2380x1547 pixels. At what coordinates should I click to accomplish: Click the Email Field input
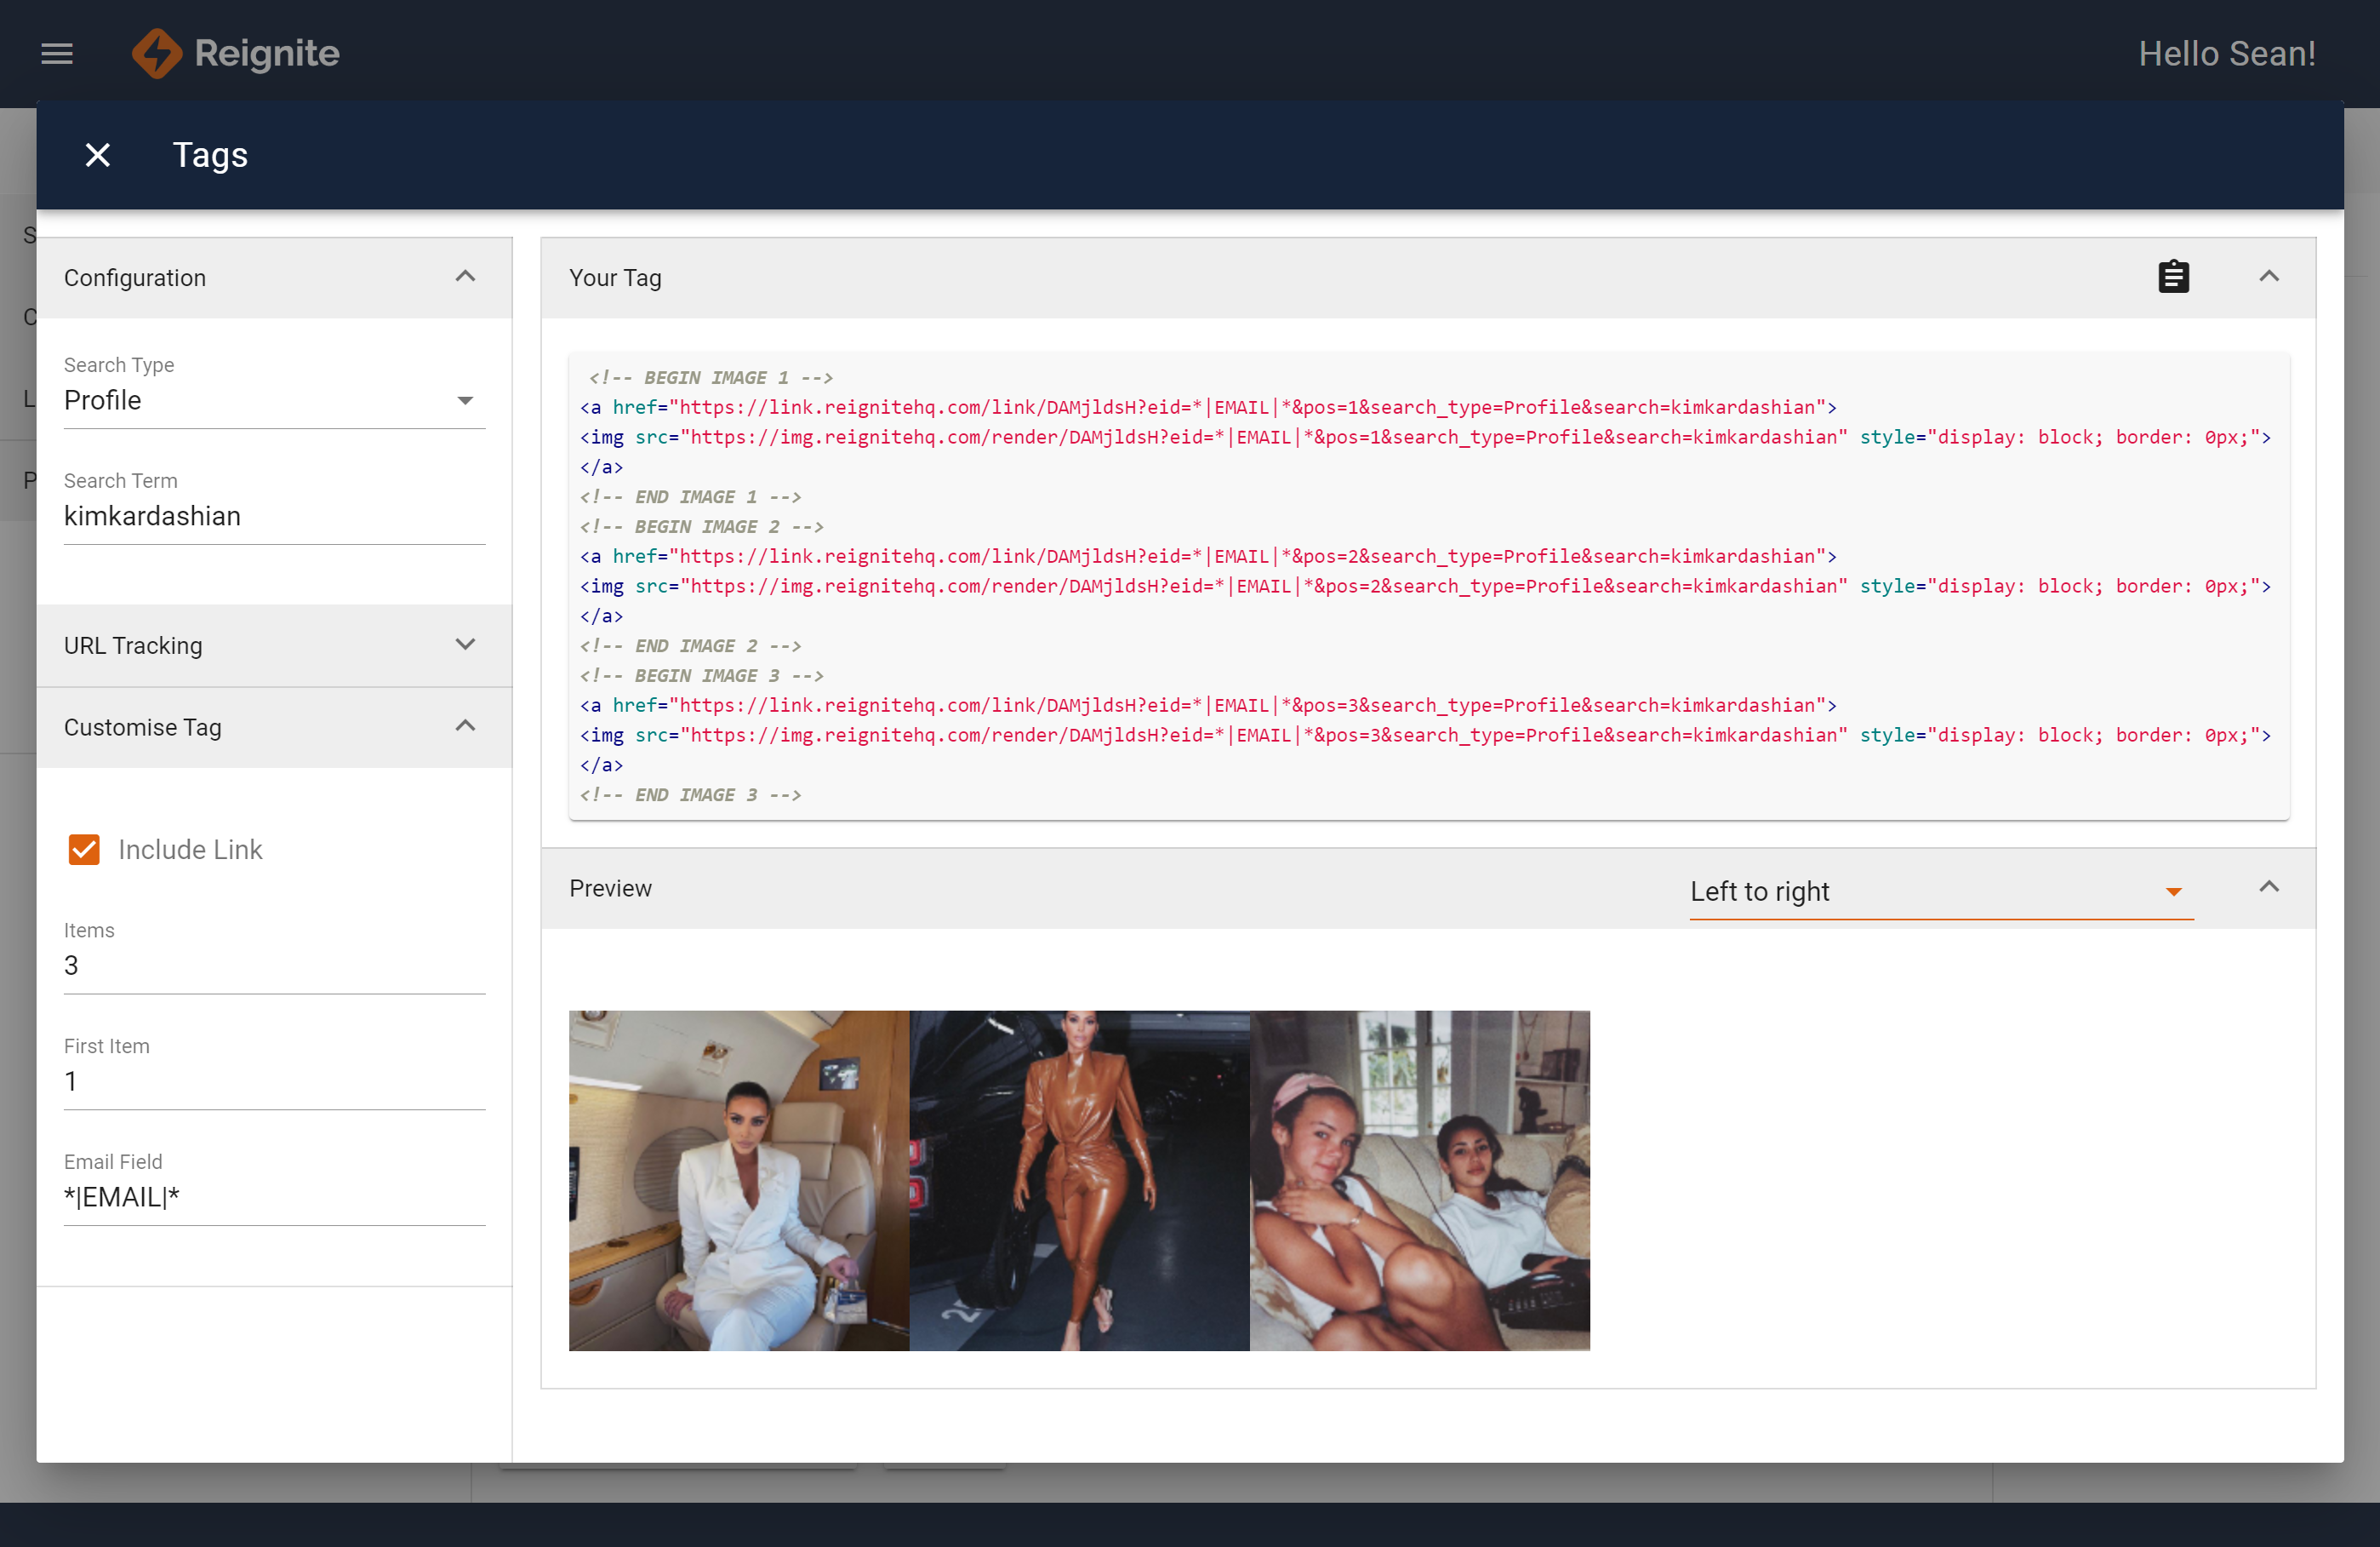coord(273,1197)
